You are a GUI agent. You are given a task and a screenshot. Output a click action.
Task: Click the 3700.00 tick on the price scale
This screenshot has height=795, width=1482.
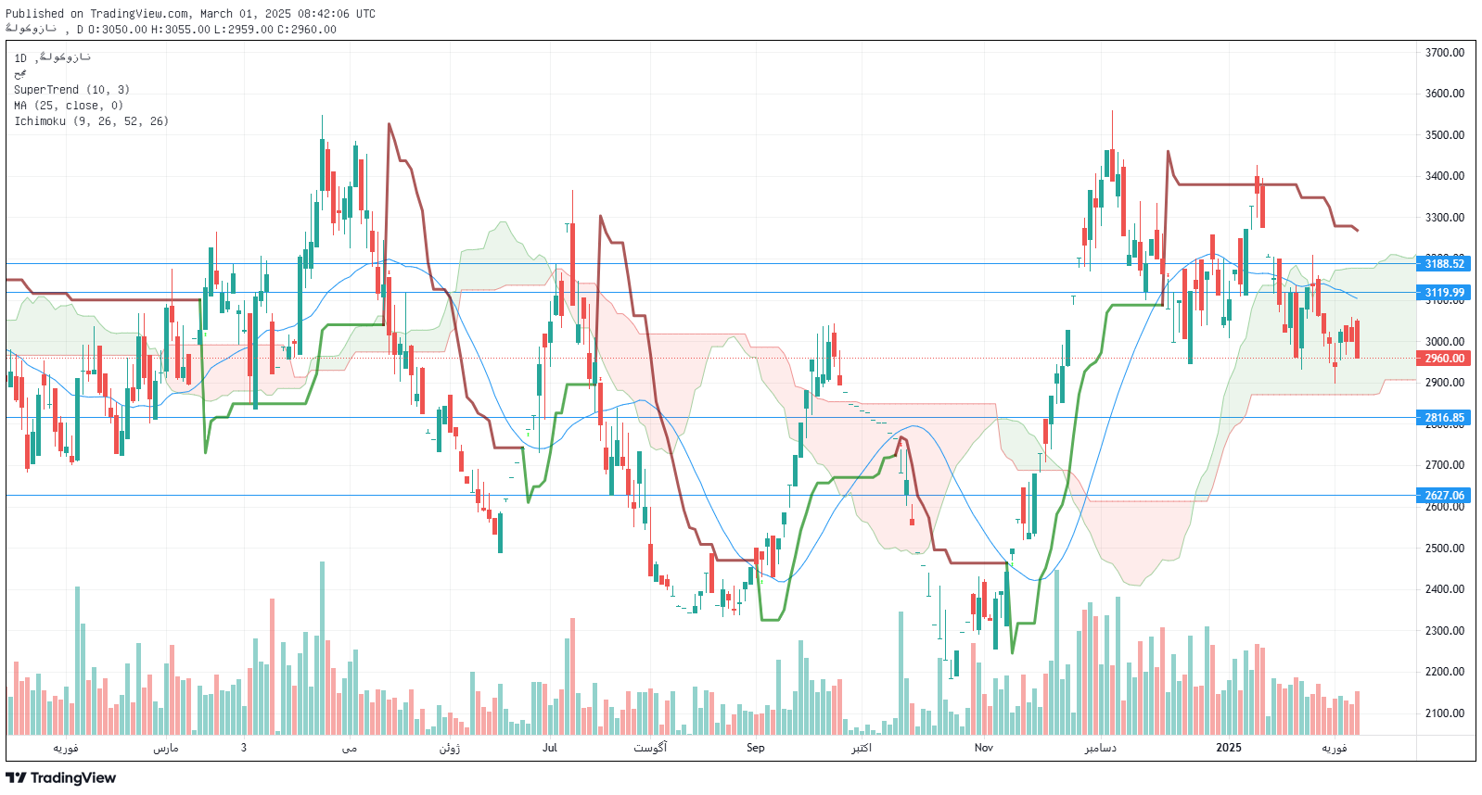(1445, 53)
